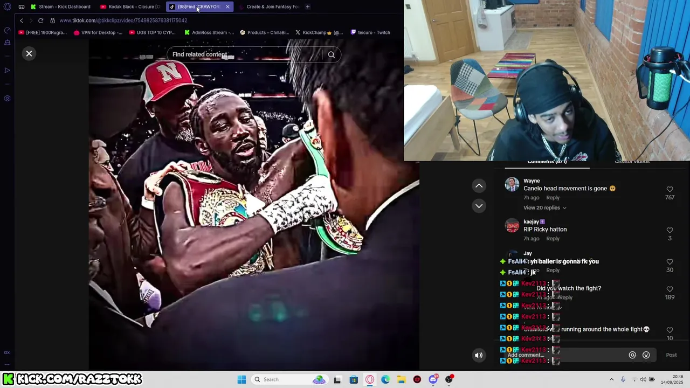Like the 'running around the whole fight' comment
Screen dimensions: 690x388
pyautogui.click(x=670, y=330)
